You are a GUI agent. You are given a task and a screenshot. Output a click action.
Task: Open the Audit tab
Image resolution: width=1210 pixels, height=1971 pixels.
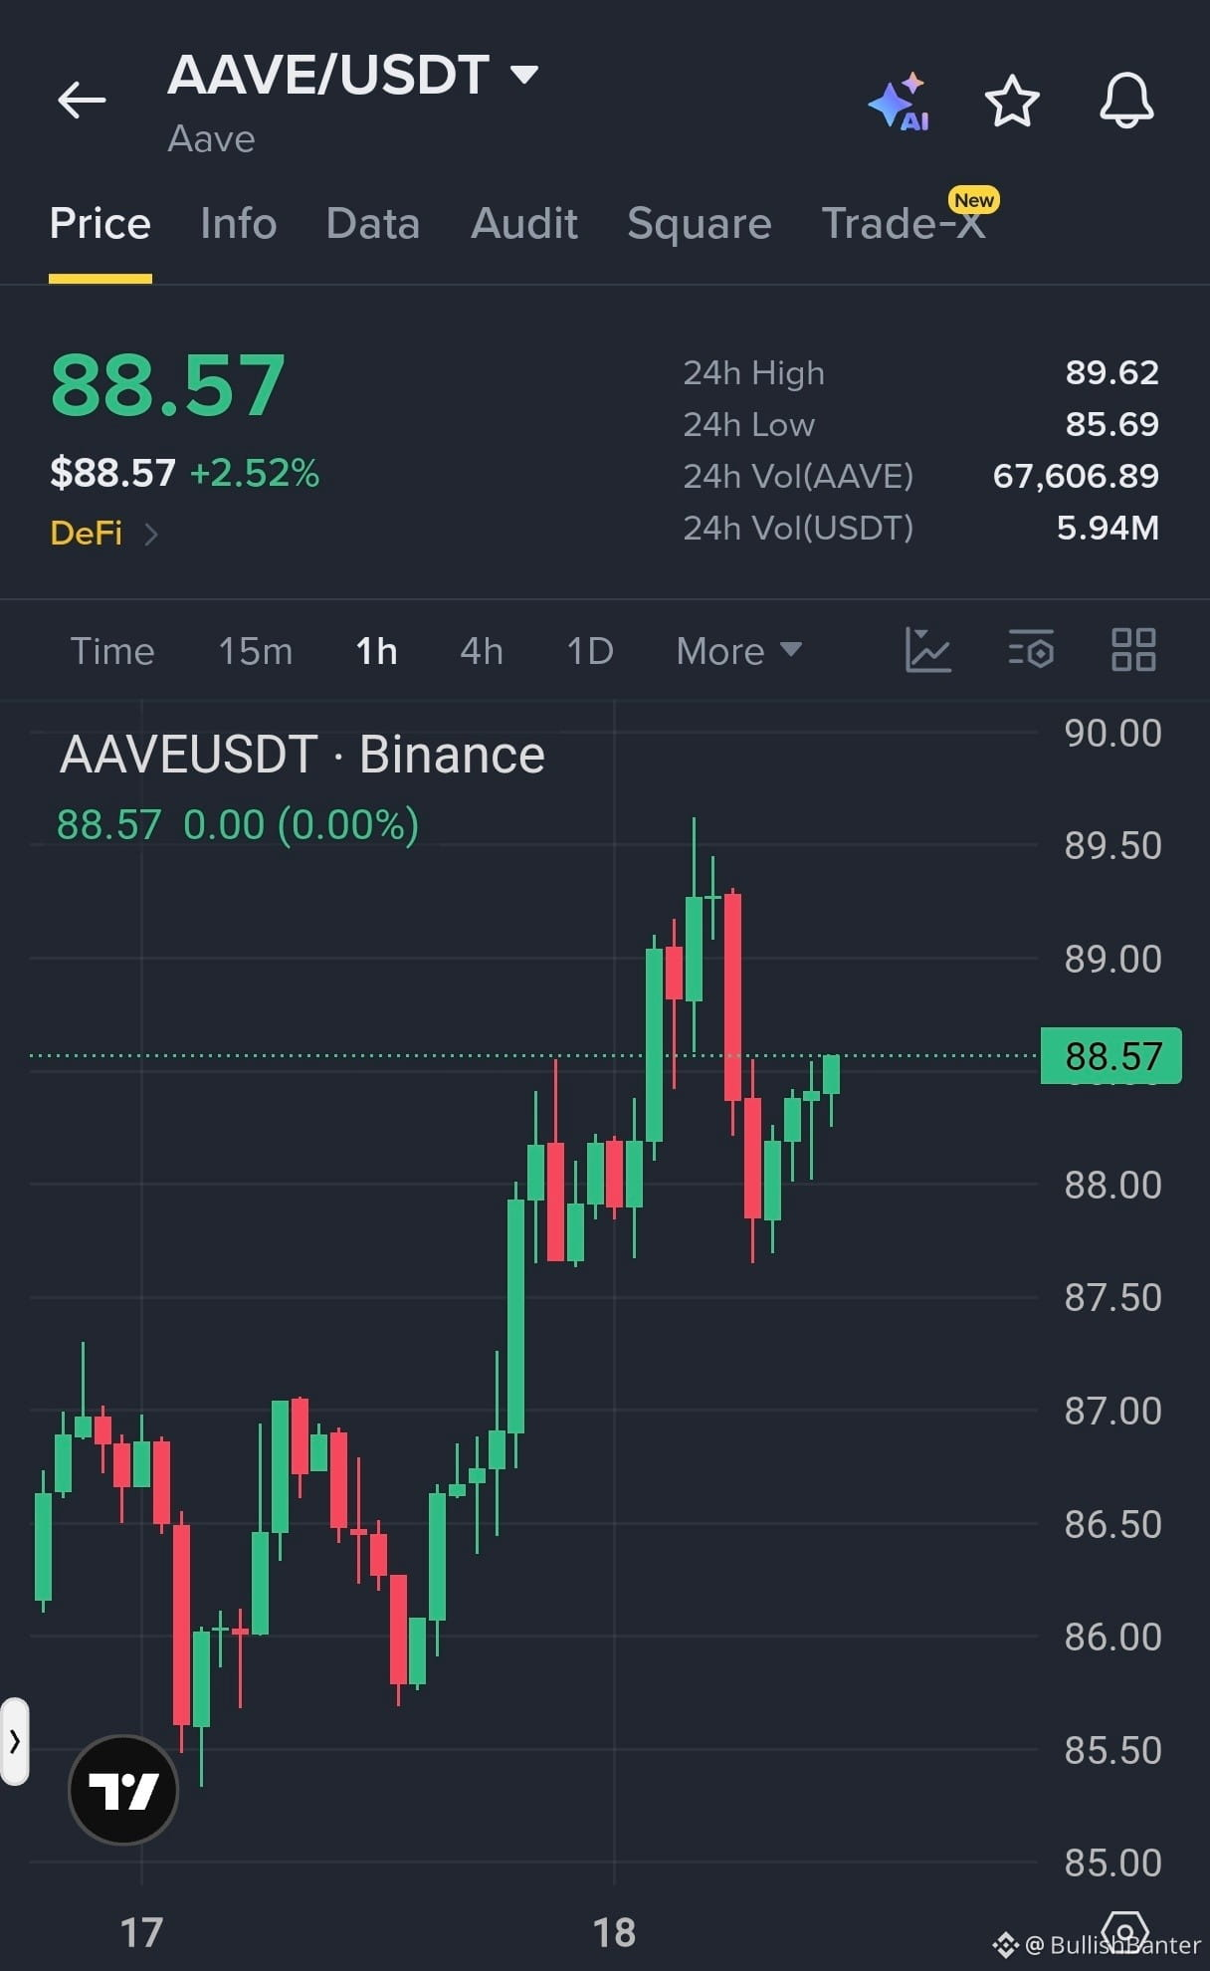point(524,223)
